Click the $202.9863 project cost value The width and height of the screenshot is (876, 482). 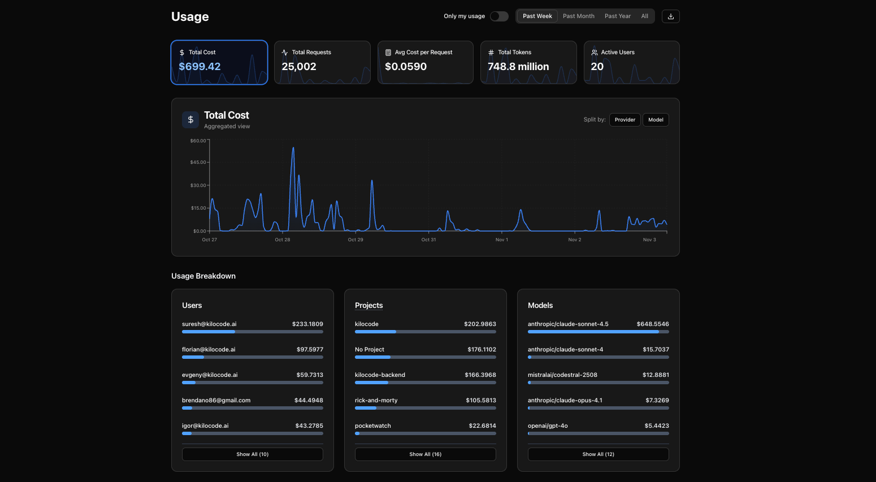[x=480, y=324]
